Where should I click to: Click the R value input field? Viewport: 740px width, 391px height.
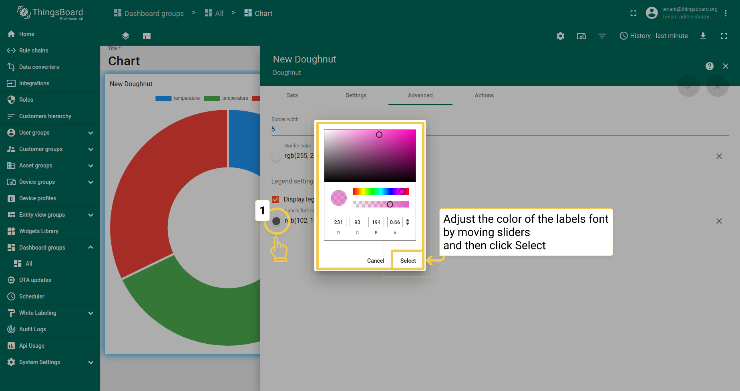(x=338, y=222)
